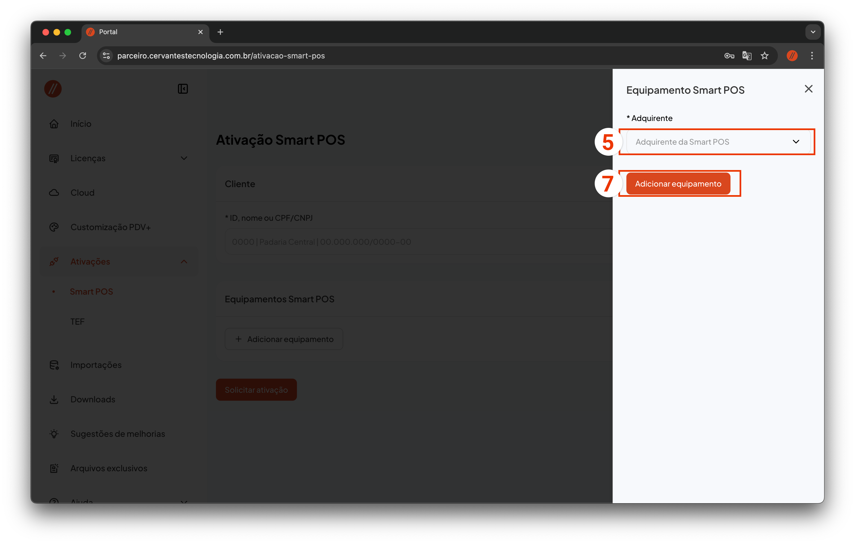
Task: Click the Importações database icon
Action: tap(54, 365)
